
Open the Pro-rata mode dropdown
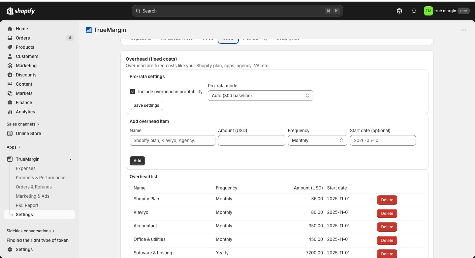point(260,96)
